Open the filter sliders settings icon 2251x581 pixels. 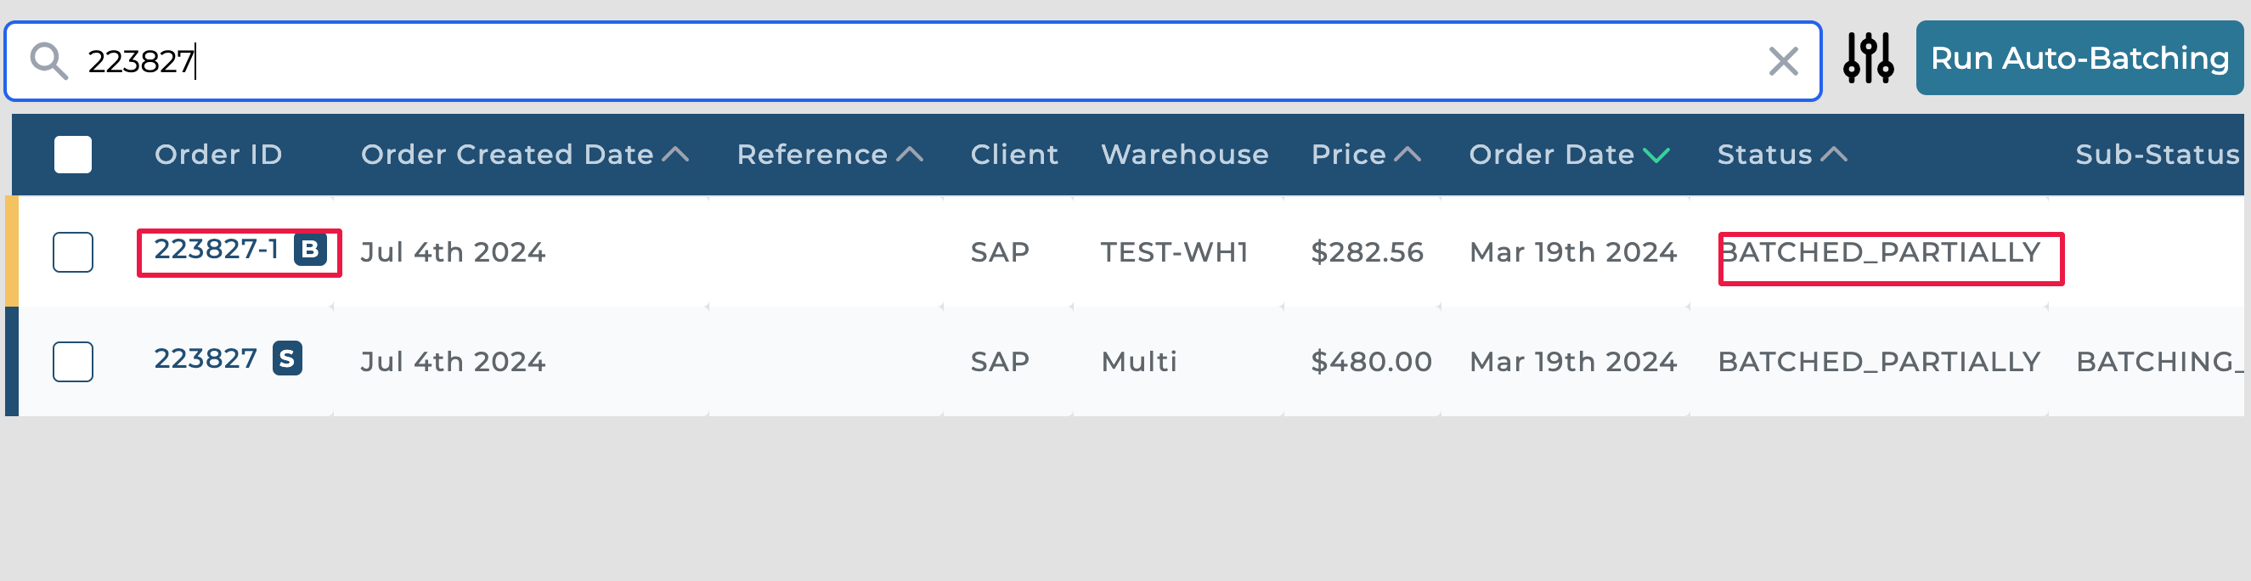coord(1868,59)
